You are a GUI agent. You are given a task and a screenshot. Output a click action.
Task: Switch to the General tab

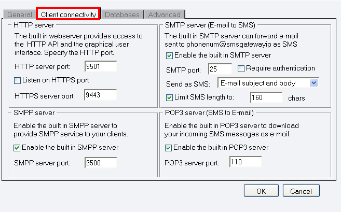tap(20, 15)
